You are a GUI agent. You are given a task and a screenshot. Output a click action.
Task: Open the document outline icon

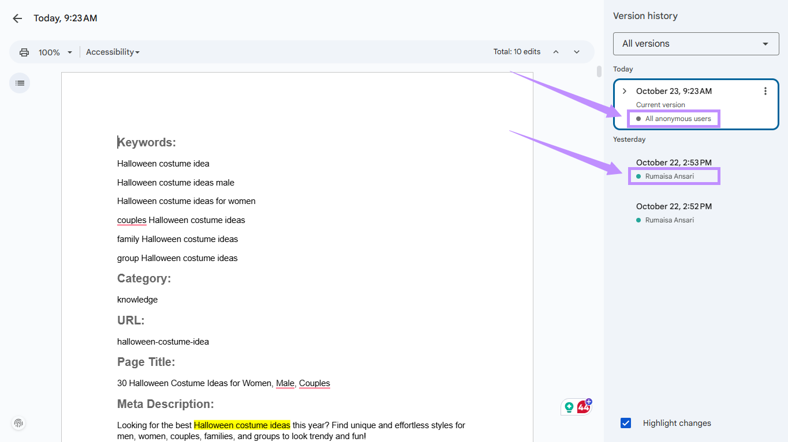point(19,83)
